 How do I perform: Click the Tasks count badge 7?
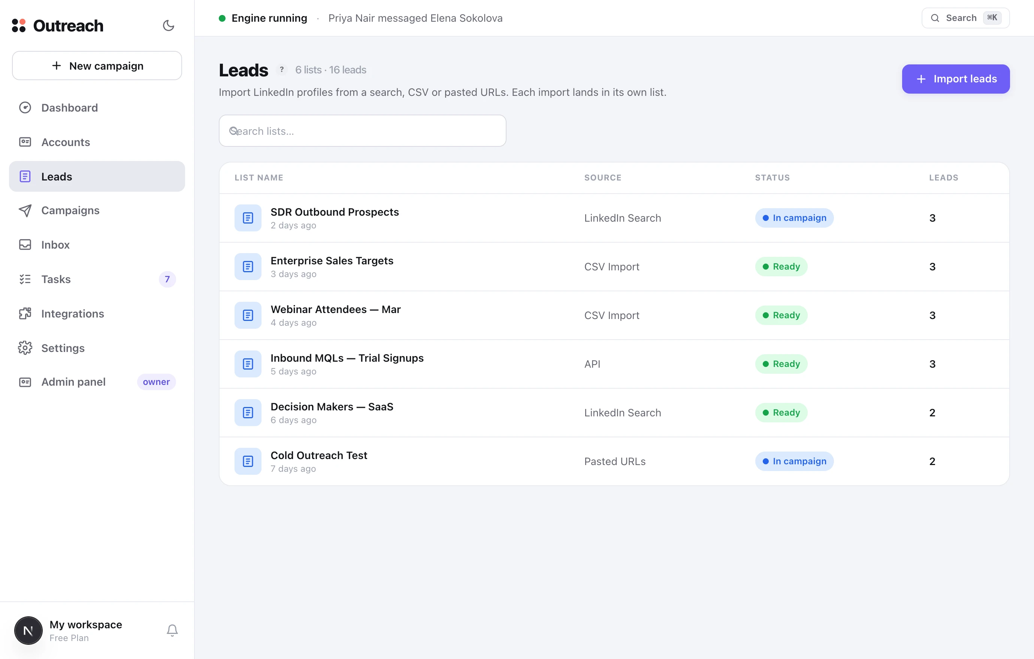click(x=167, y=279)
